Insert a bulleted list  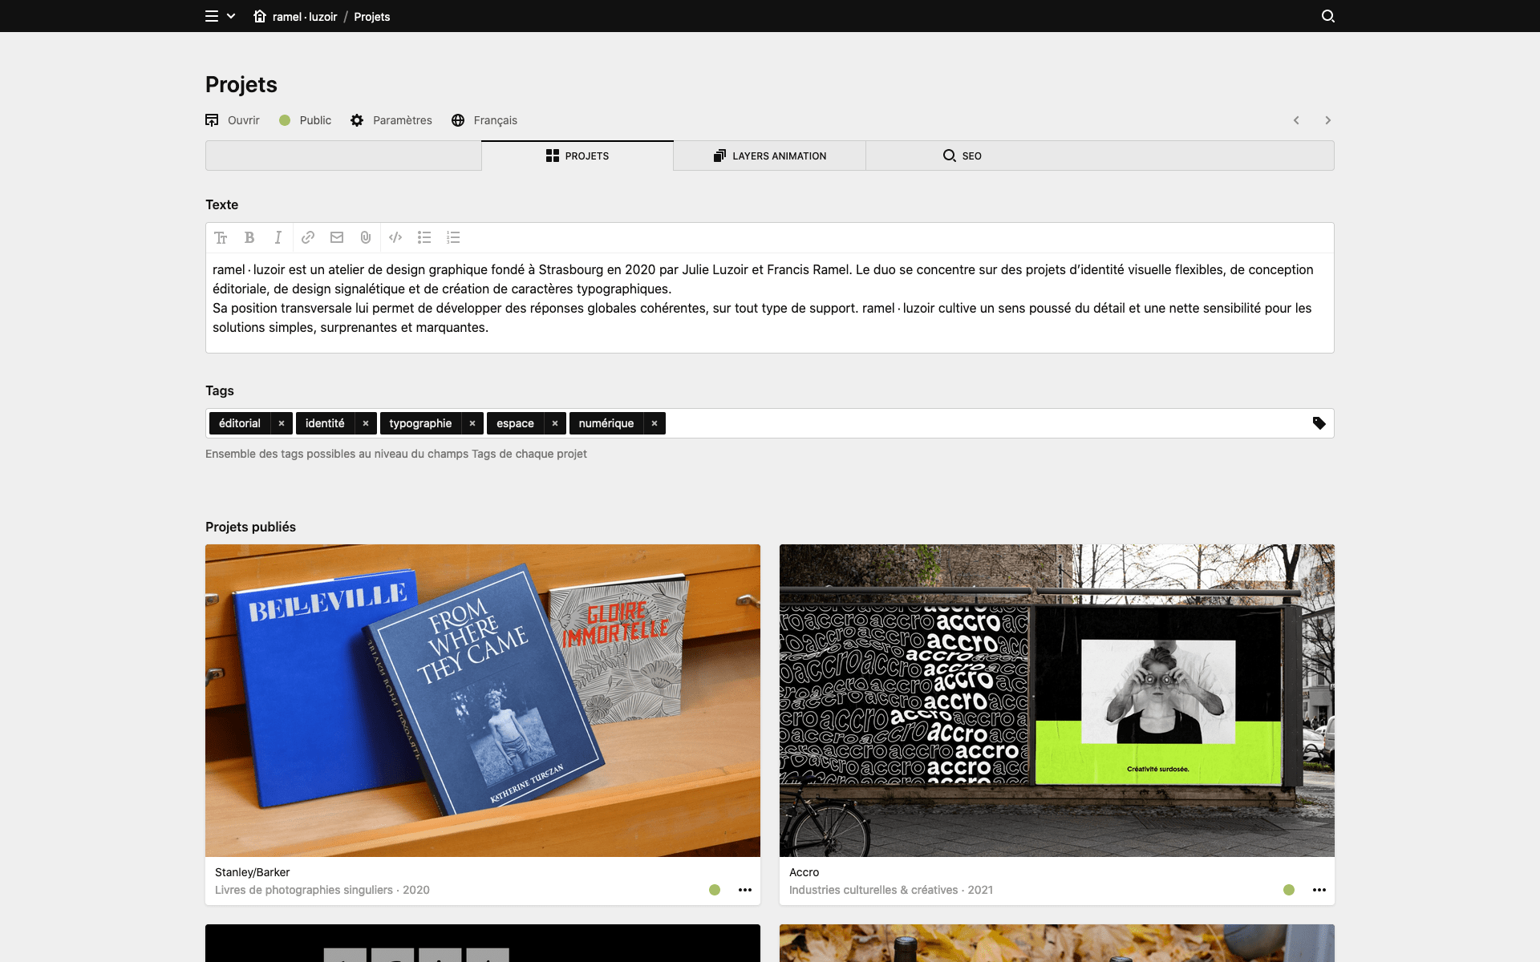[424, 237]
